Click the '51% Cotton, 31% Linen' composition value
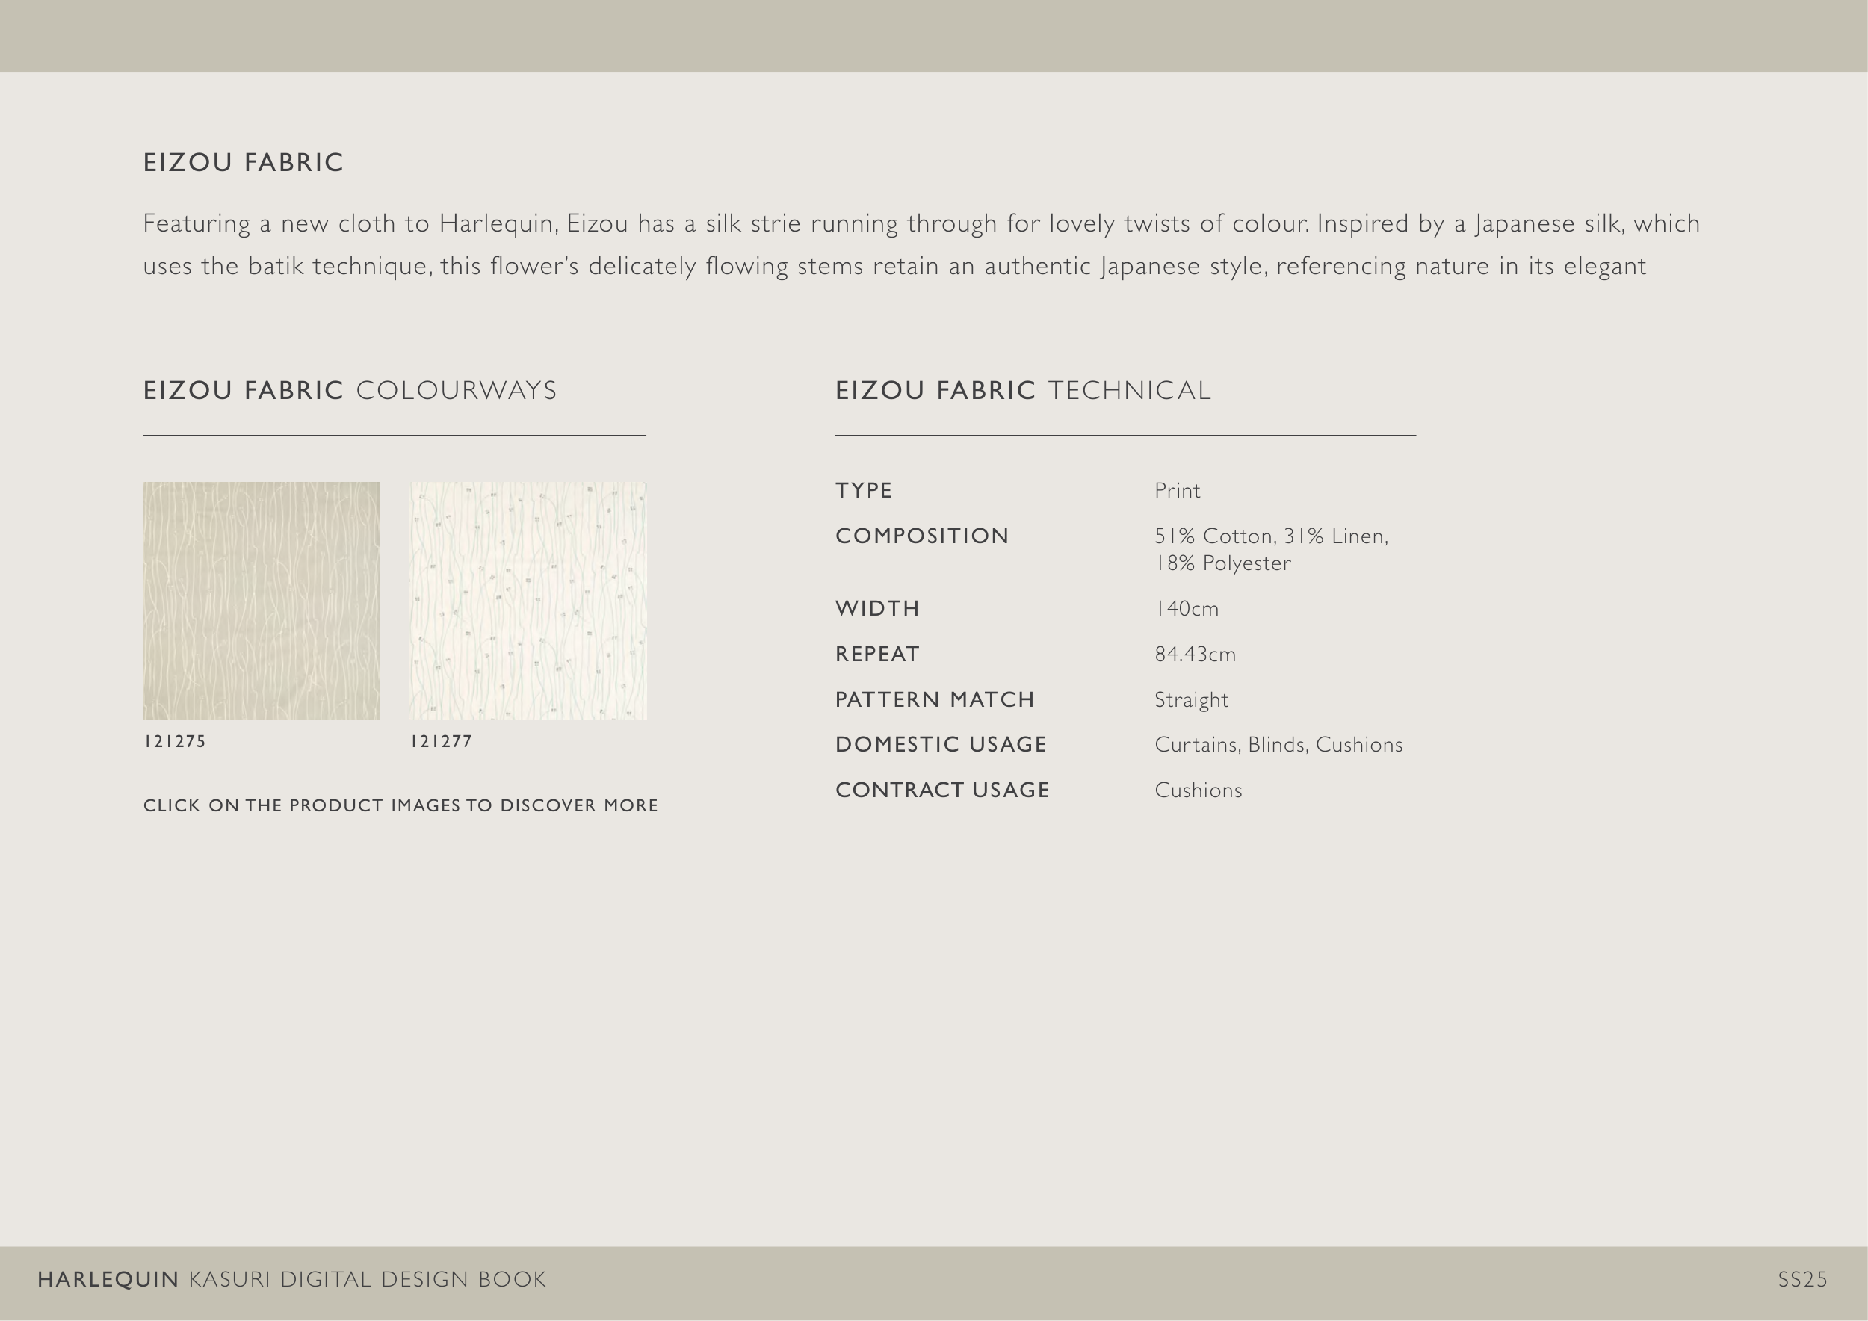 (x=1271, y=537)
